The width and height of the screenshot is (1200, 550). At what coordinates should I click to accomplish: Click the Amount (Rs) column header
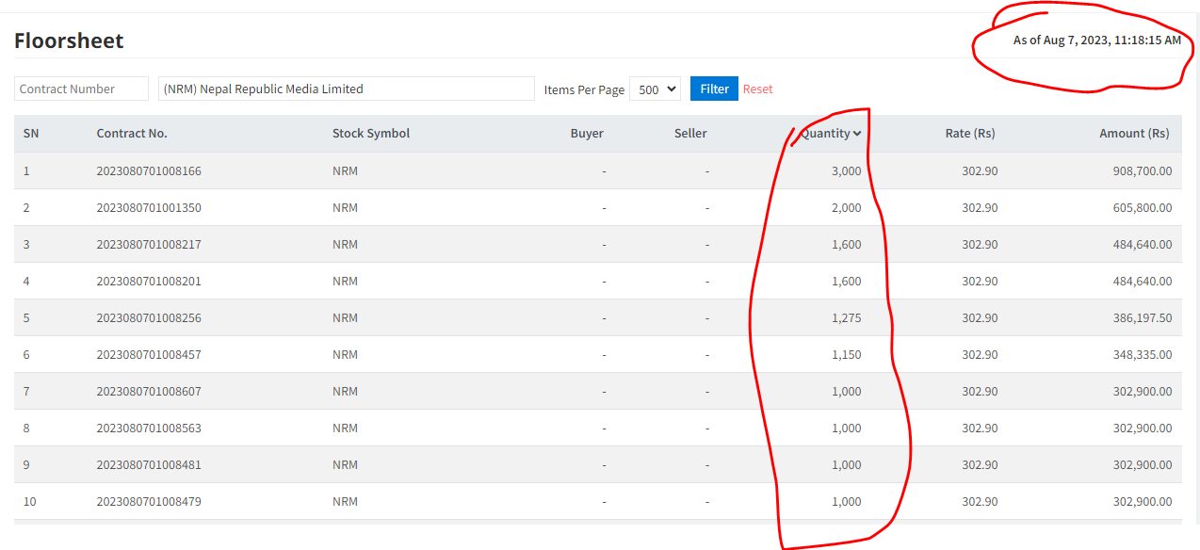point(1134,133)
